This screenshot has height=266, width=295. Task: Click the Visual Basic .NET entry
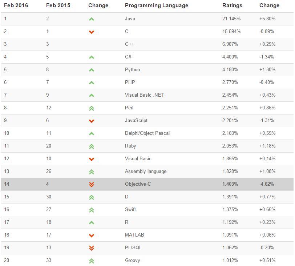tap(144, 95)
